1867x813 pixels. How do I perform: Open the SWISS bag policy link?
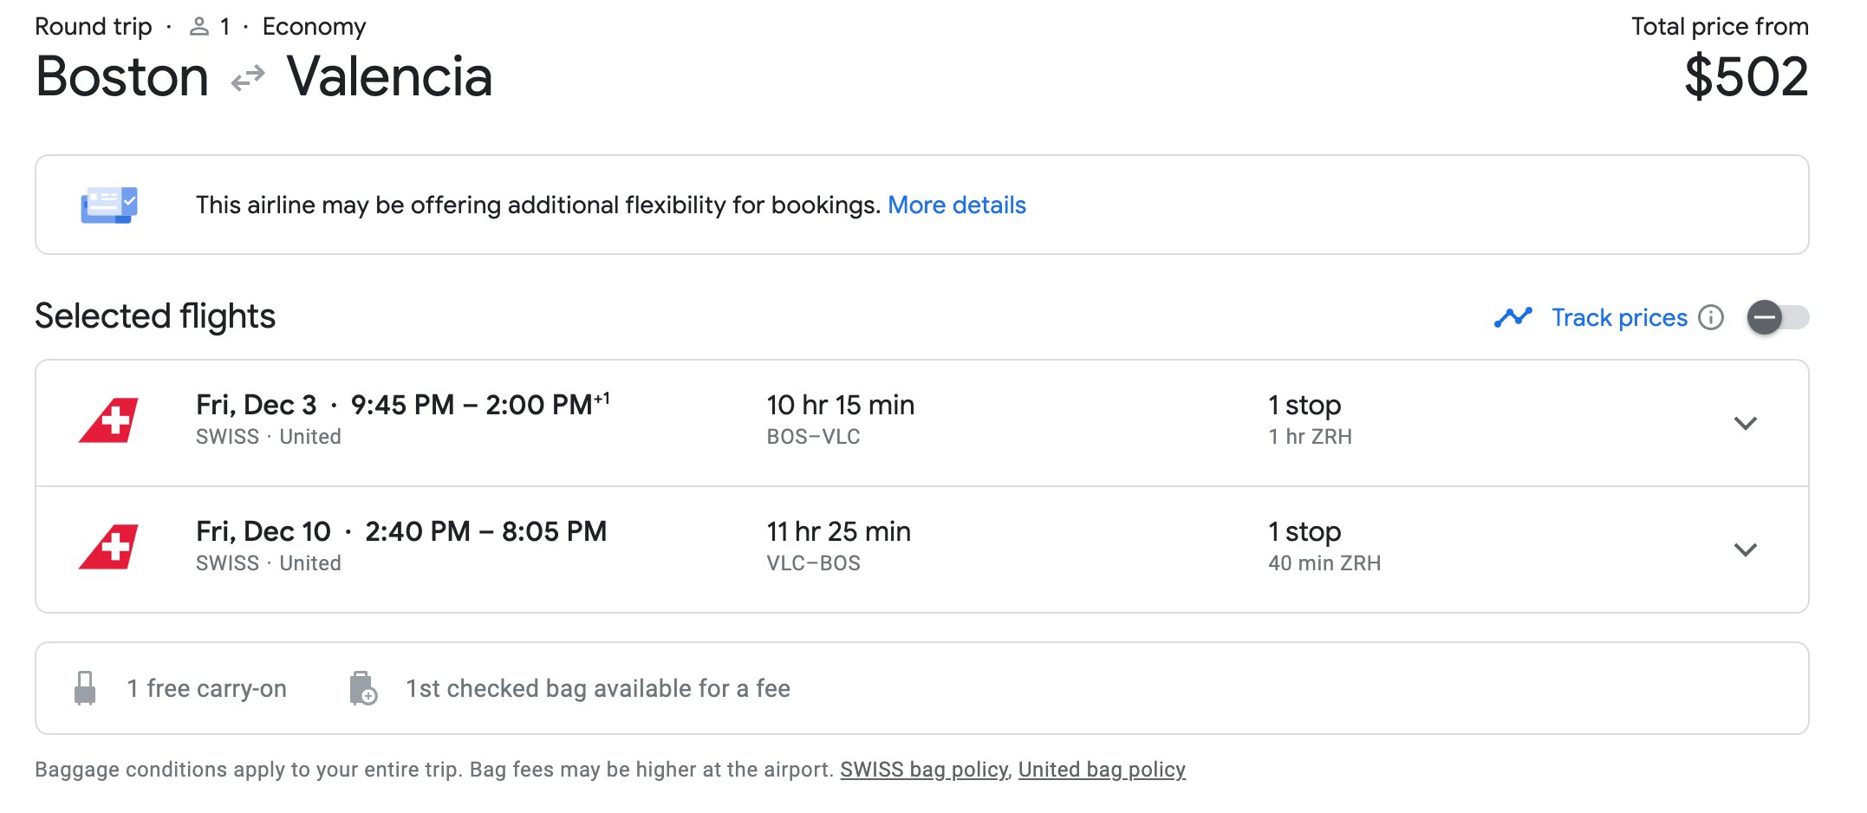[923, 770]
